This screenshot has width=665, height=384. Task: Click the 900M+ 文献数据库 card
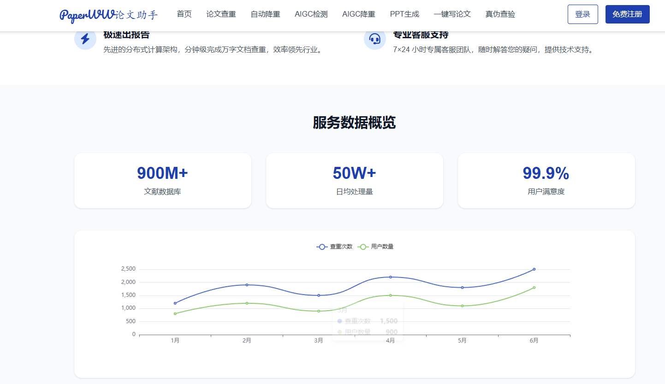tap(163, 181)
